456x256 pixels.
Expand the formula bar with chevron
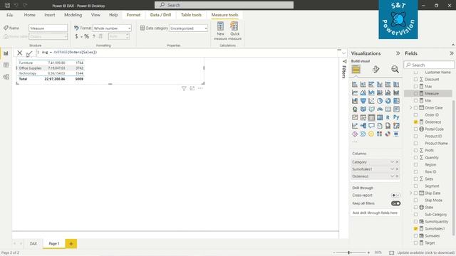pyautogui.click(x=343, y=53)
